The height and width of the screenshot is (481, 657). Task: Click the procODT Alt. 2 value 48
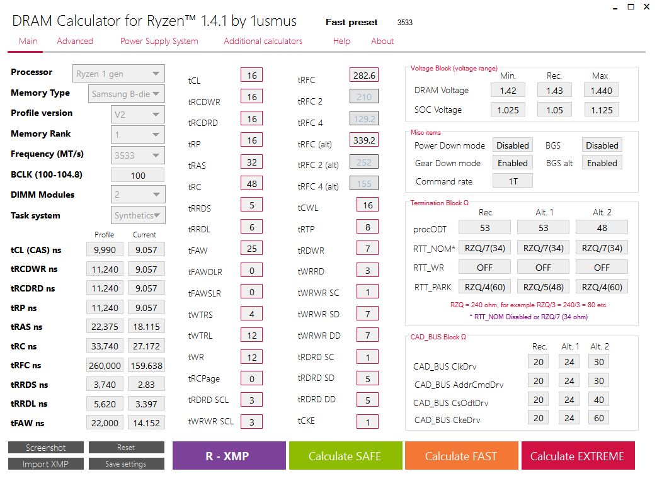click(x=602, y=228)
